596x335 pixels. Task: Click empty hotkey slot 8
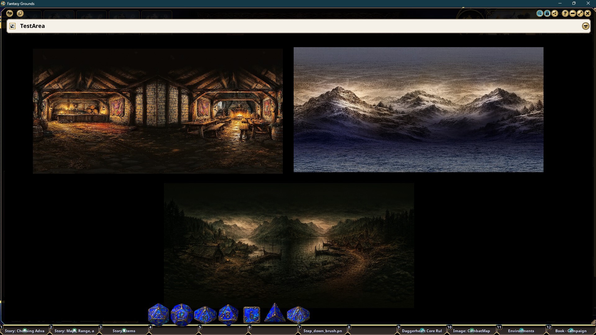372,331
